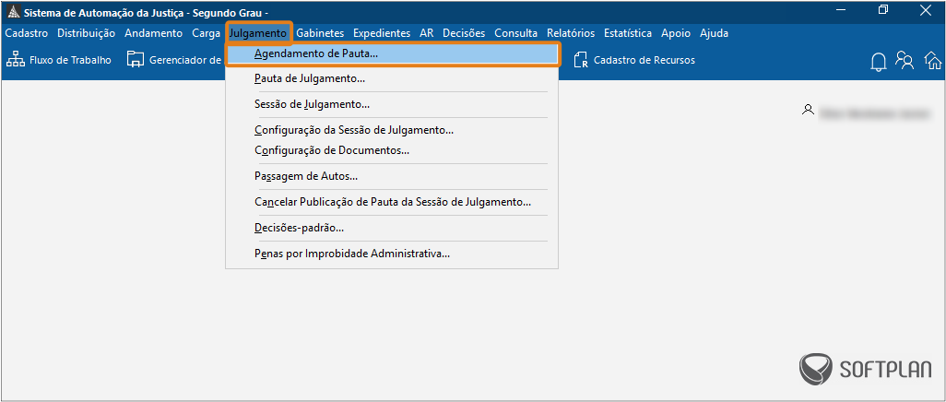Open the Relatórios menu
946x402 pixels.
(x=571, y=33)
